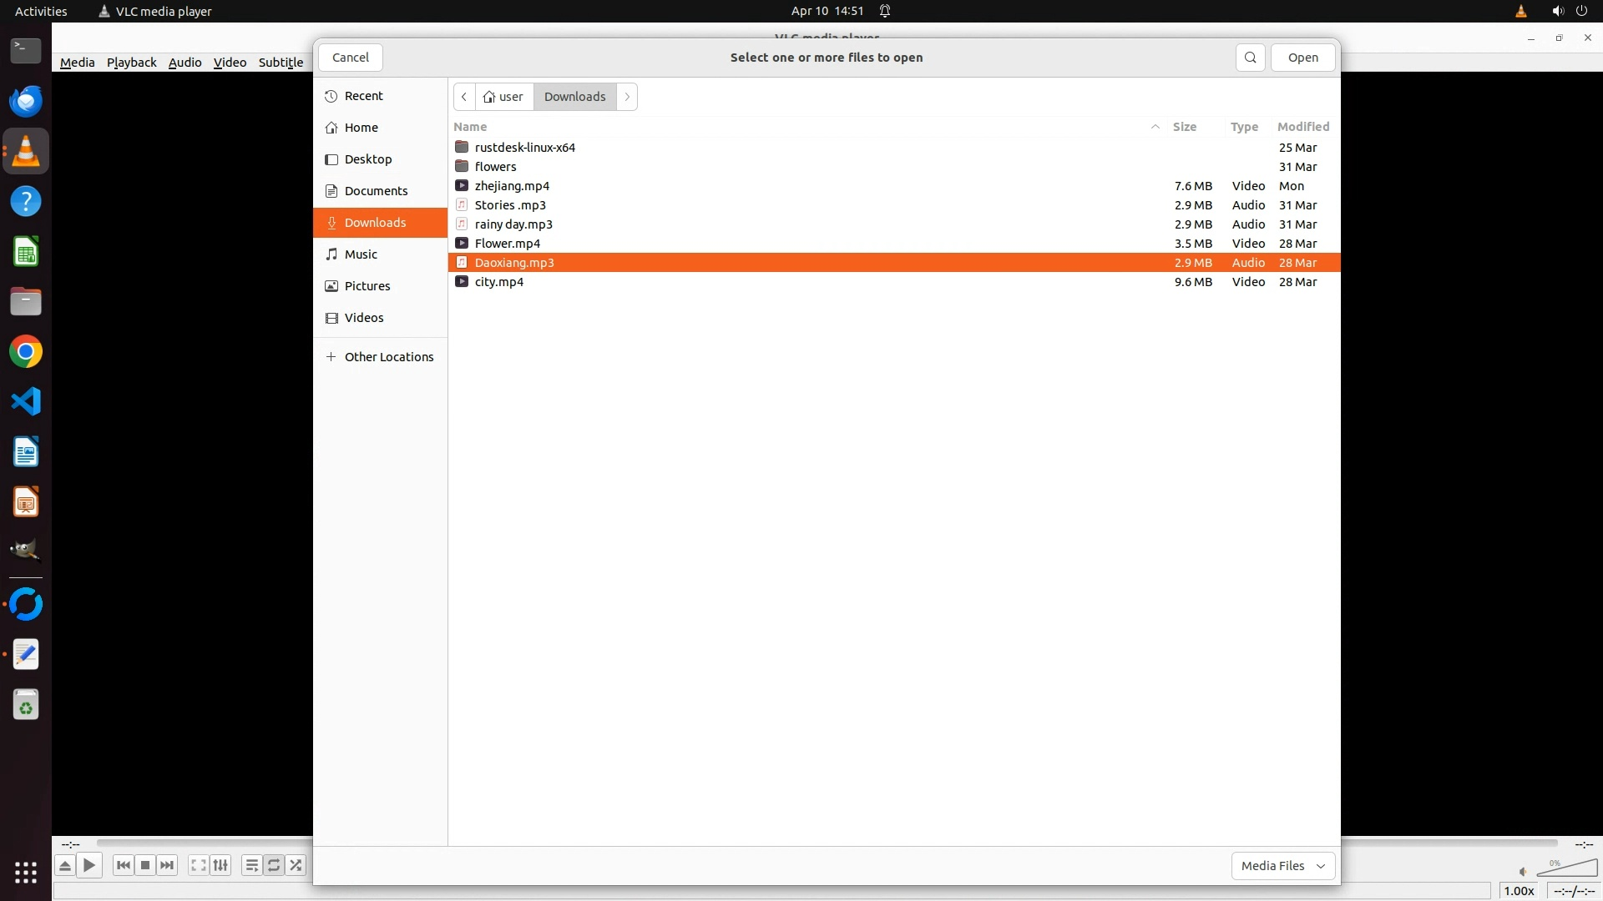Image resolution: width=1603 pixels, height=901 pixels.
Task: Toggle fullscreen video button
Action: point(198,865)
